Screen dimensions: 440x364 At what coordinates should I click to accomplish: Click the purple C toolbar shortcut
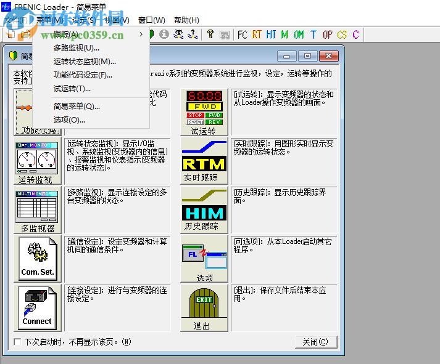(356, 34)
